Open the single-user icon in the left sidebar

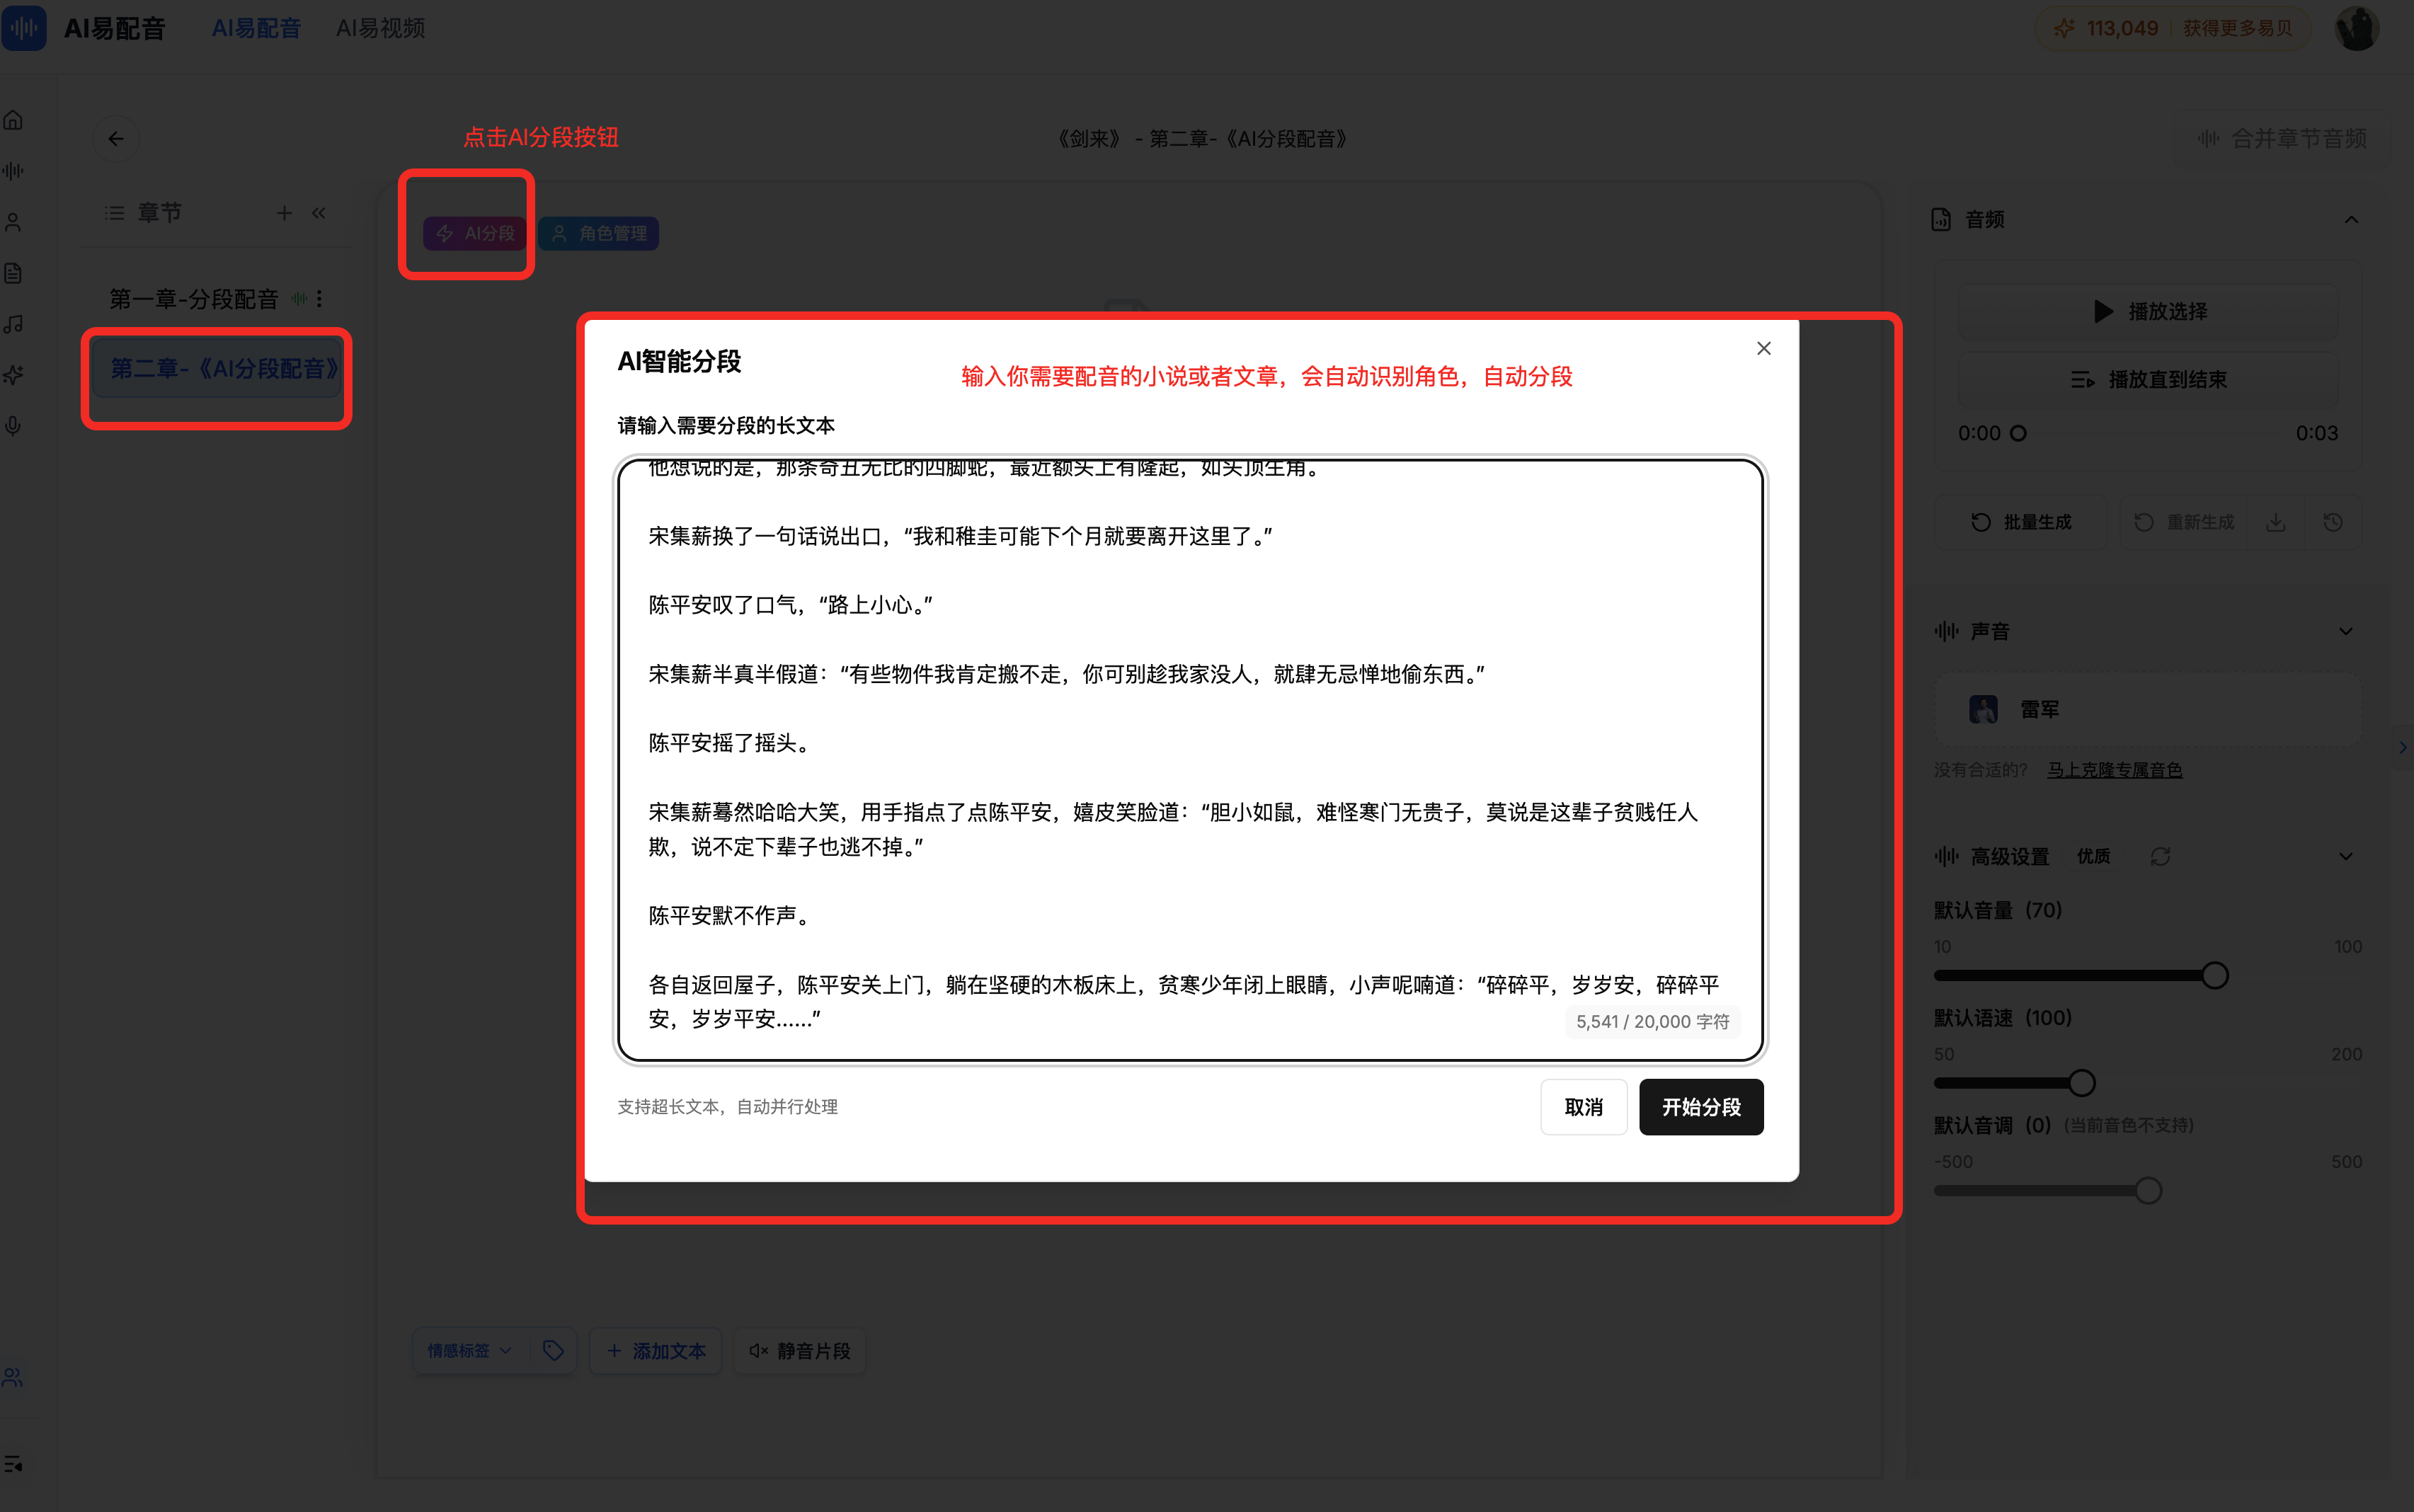[14, 222]
